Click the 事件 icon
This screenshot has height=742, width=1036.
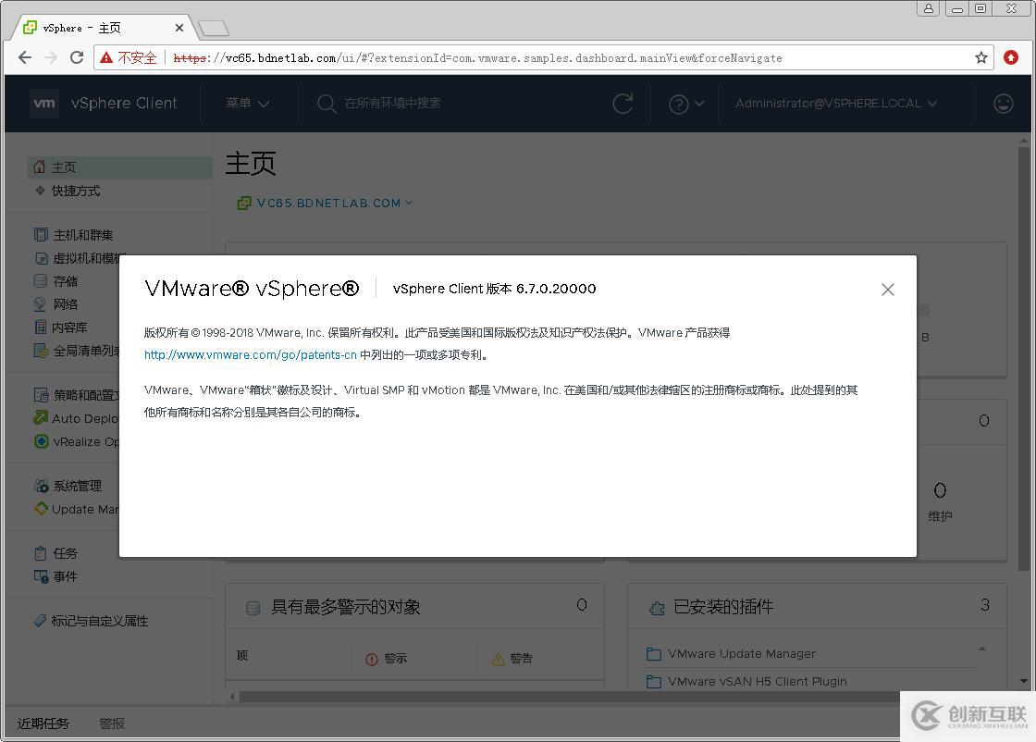click(41, 576)
